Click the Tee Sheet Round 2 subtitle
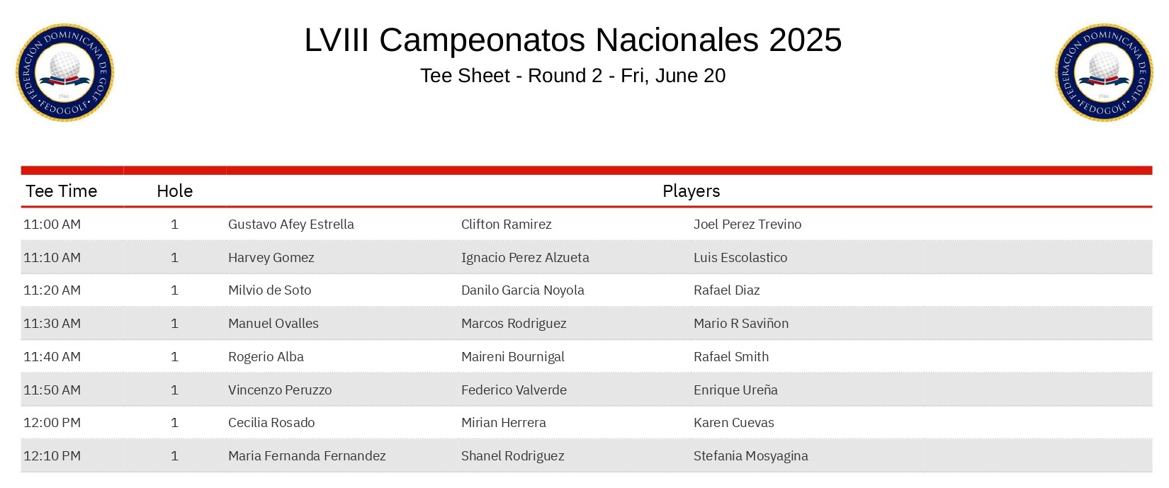 (x=572, y=76)
